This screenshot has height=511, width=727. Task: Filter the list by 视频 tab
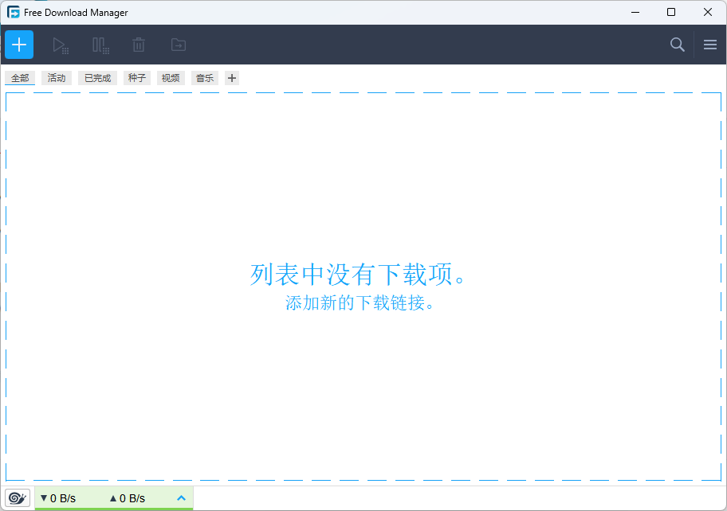[171, 78]
